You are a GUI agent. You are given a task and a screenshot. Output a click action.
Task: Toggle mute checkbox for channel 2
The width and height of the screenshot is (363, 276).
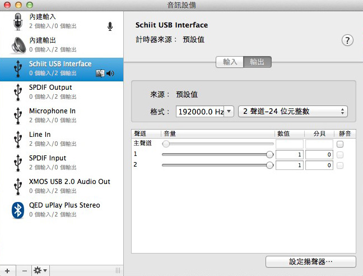coord(340,165)
